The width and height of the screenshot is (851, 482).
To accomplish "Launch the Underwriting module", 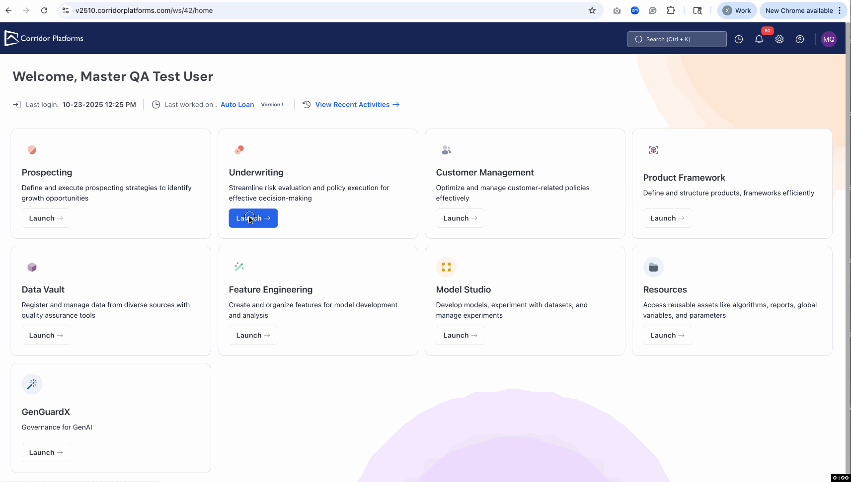I will [253, 218].
